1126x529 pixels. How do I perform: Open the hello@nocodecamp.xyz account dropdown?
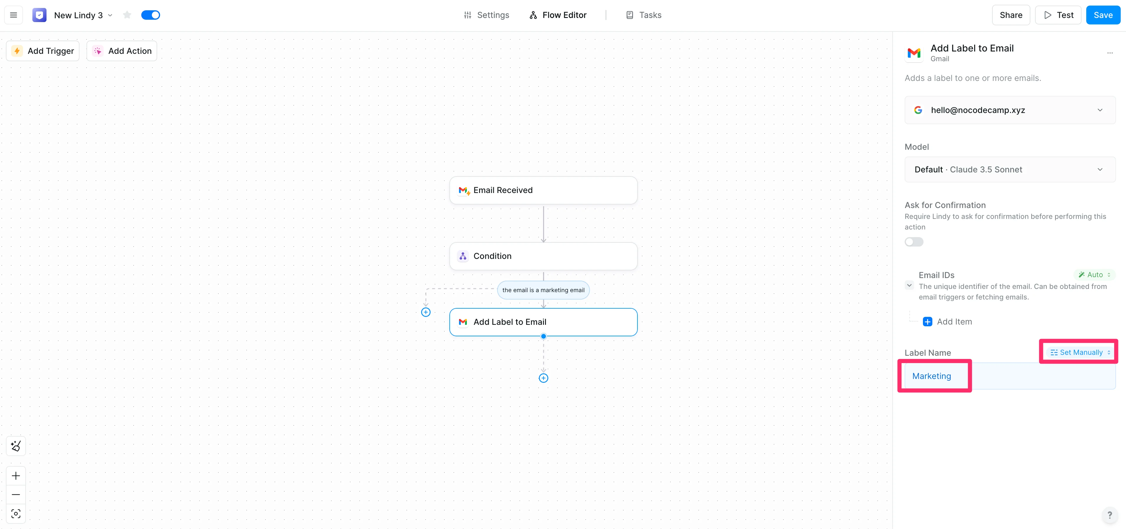[x=1010, y=110]
